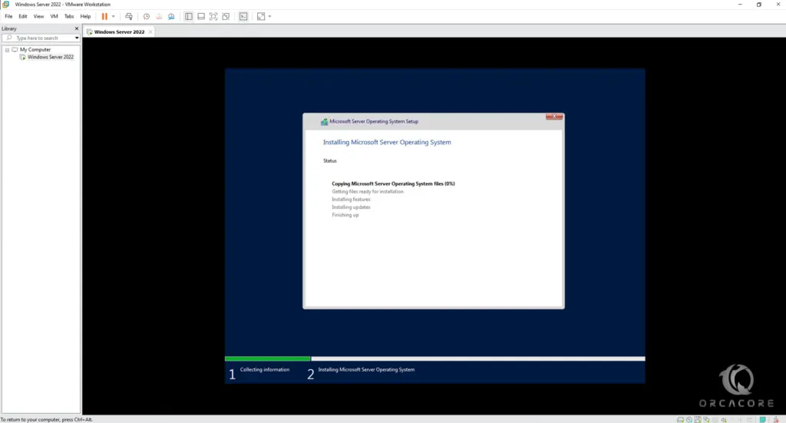Send Ctrl+Alt+Del to the virtual machine
786x423 pixels.
coord(129,17)
